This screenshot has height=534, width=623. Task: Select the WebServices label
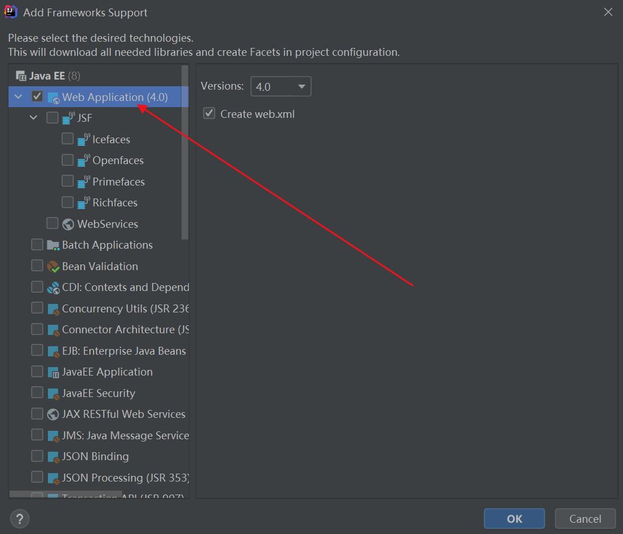click(108, 224)
